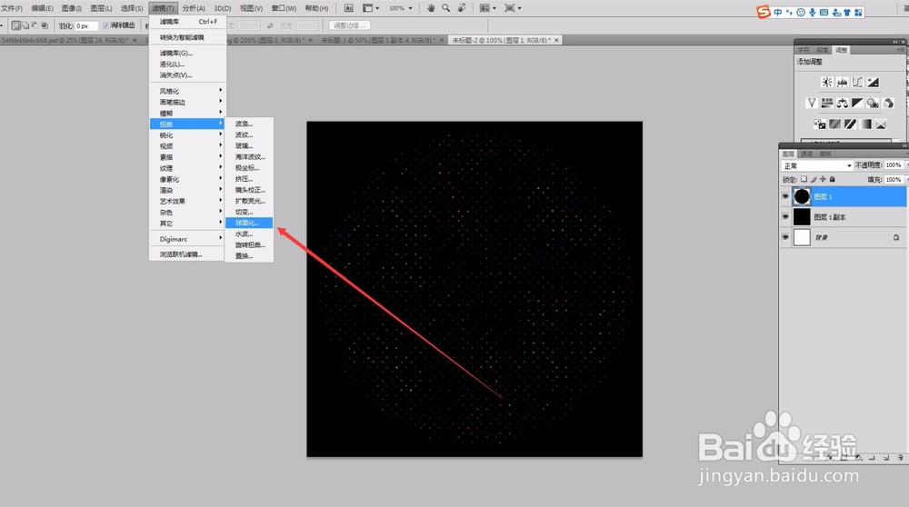Viewport: 909px width, 507px height.
Task: Add a Threshold adjustment
Action: [851, 124]
